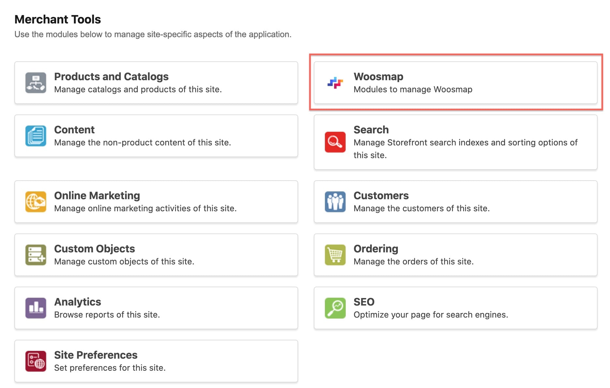The image size is (610, 388).
Task: Go to the Ordering module heading
Action: point(376,248)
